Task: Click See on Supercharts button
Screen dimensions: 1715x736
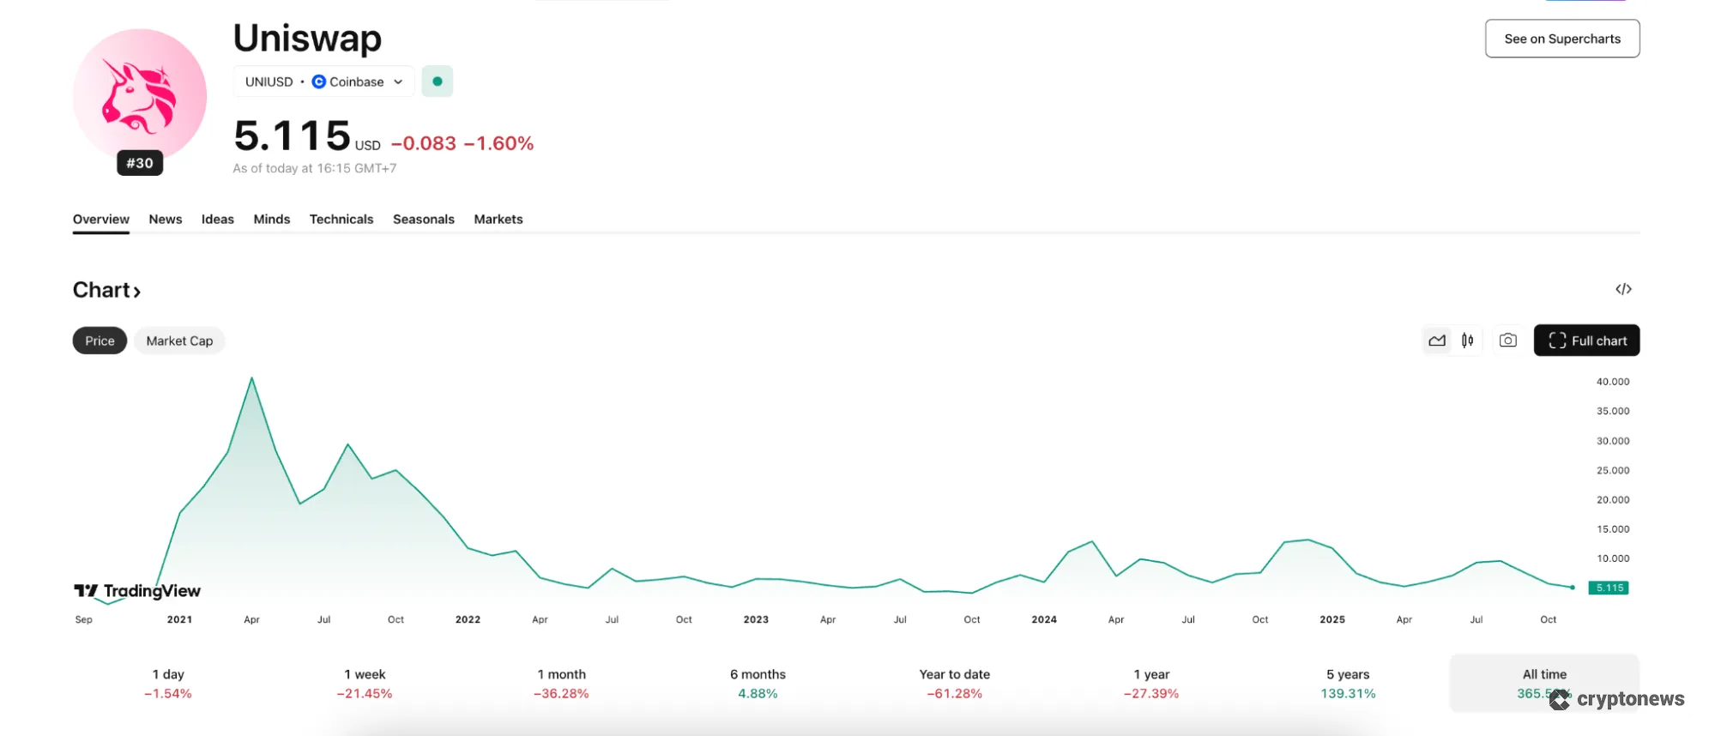Action: 1561,39
